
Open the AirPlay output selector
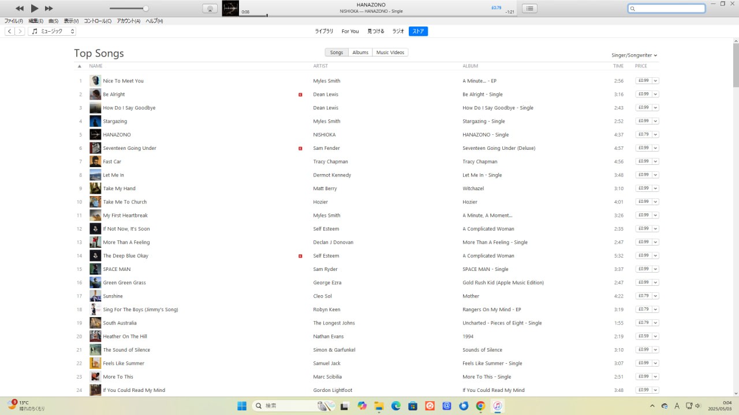[210, 8]
